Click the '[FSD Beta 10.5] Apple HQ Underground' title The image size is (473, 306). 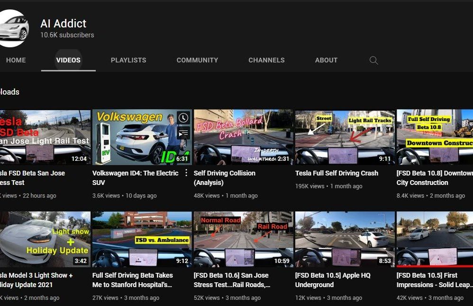pos(333,280)
